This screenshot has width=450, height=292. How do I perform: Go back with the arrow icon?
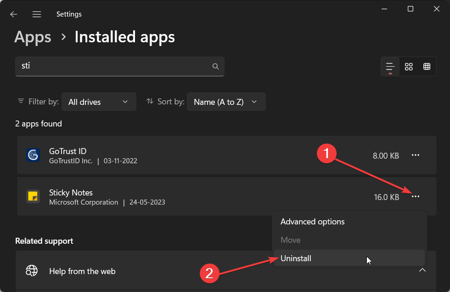click(13, 14)
